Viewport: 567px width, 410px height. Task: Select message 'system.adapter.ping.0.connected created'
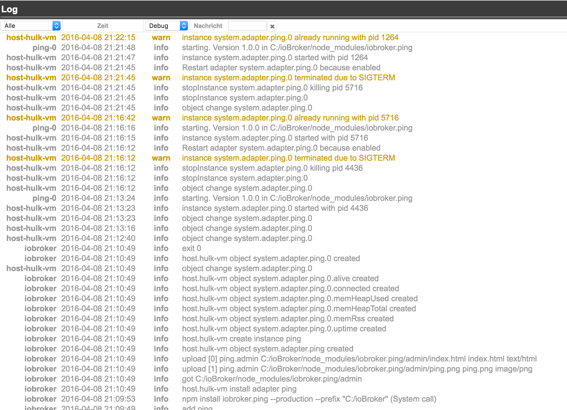point(290,288)
